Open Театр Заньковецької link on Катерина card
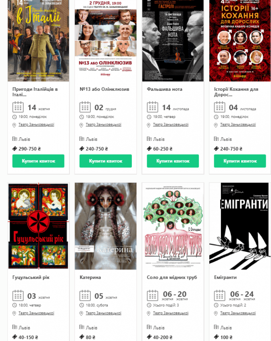This screenshot has height=341, width=271. click(104, 313)
